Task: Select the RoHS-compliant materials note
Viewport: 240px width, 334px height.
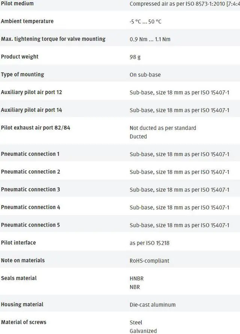Action: [149, 261]
